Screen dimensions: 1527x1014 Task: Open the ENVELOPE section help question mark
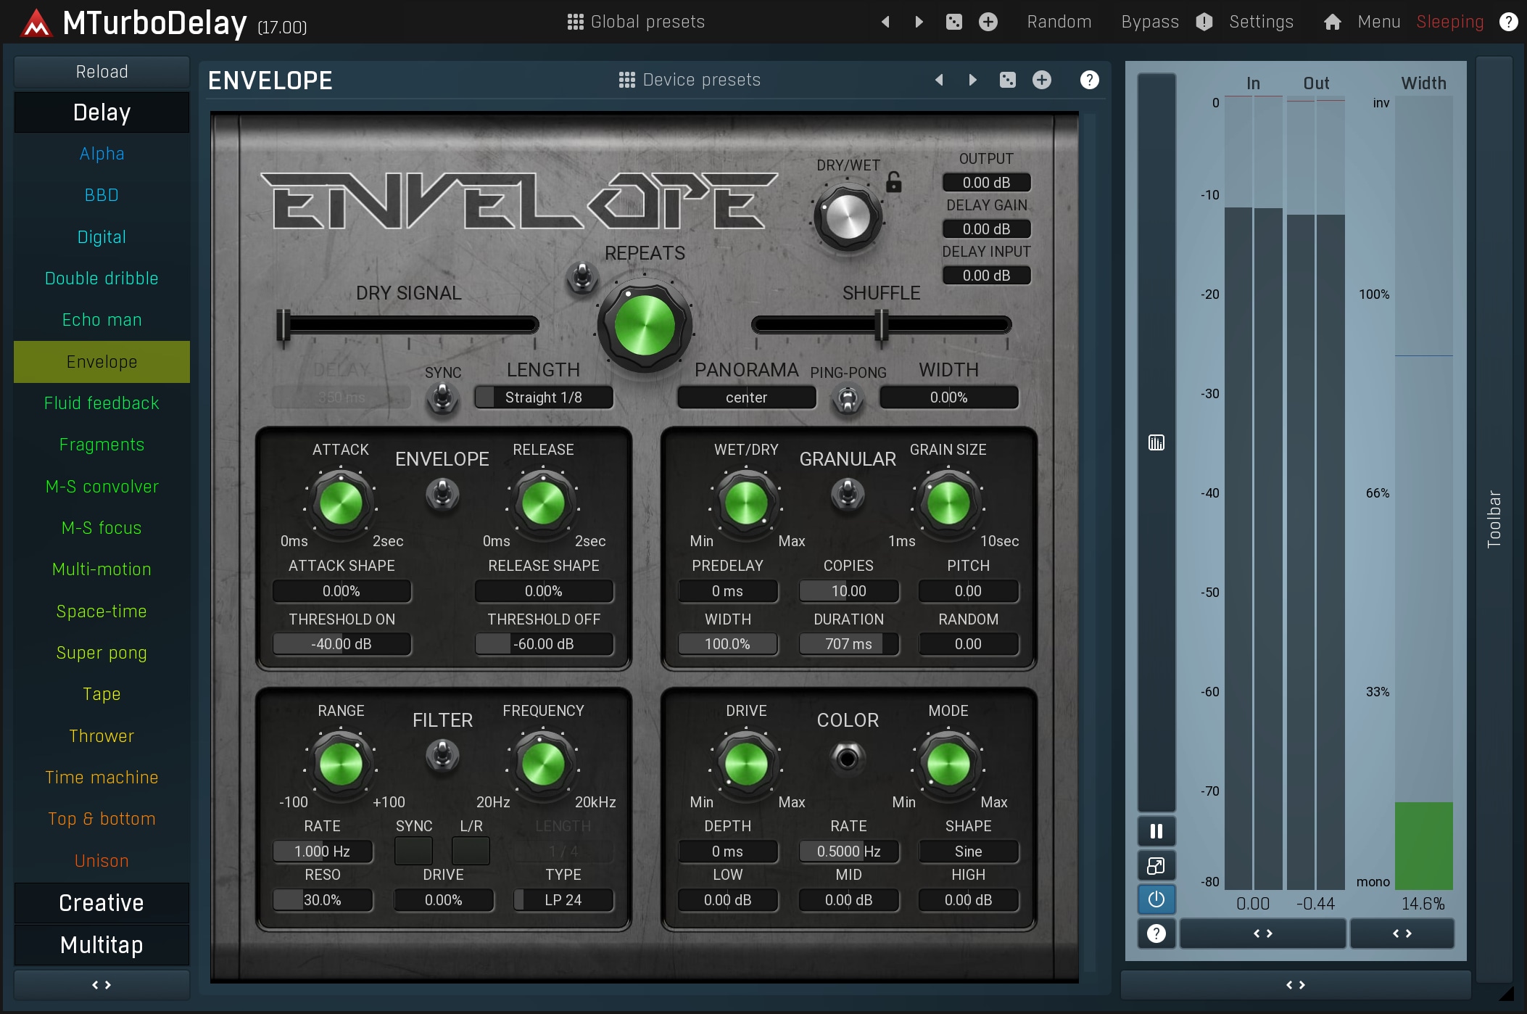1088,80
